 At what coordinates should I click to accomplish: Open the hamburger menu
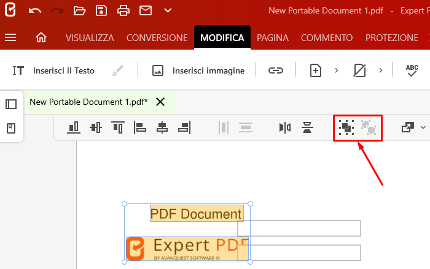(x=10, y=37)
